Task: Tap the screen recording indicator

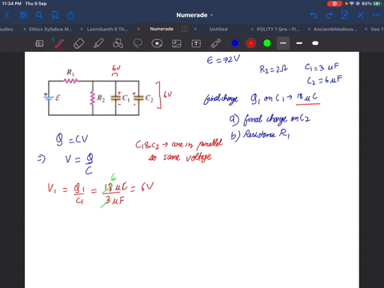Action: tap(334, 3)
